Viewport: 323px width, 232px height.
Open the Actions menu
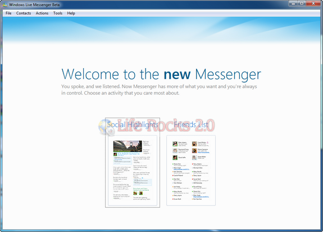click(42, 13)
